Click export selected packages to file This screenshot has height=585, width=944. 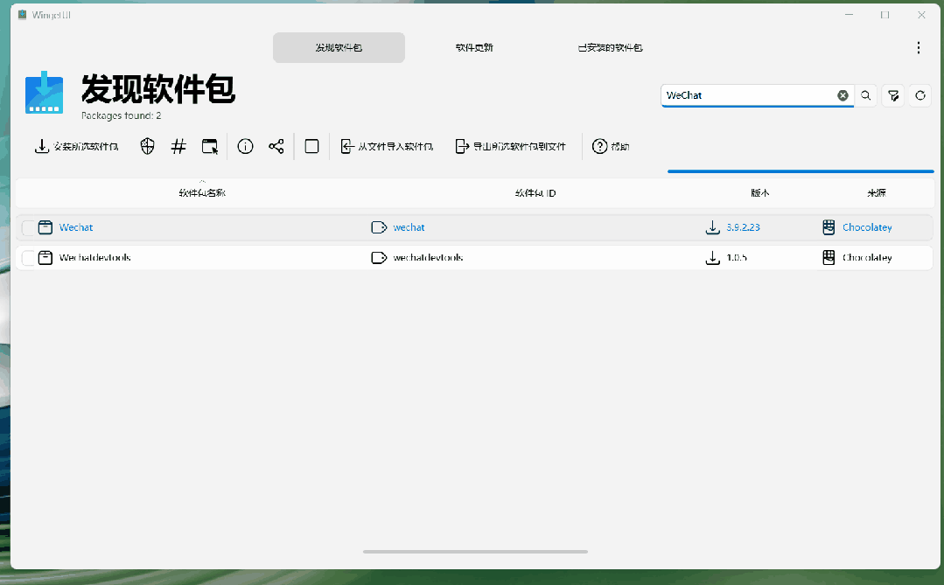[x=511, y=146]
